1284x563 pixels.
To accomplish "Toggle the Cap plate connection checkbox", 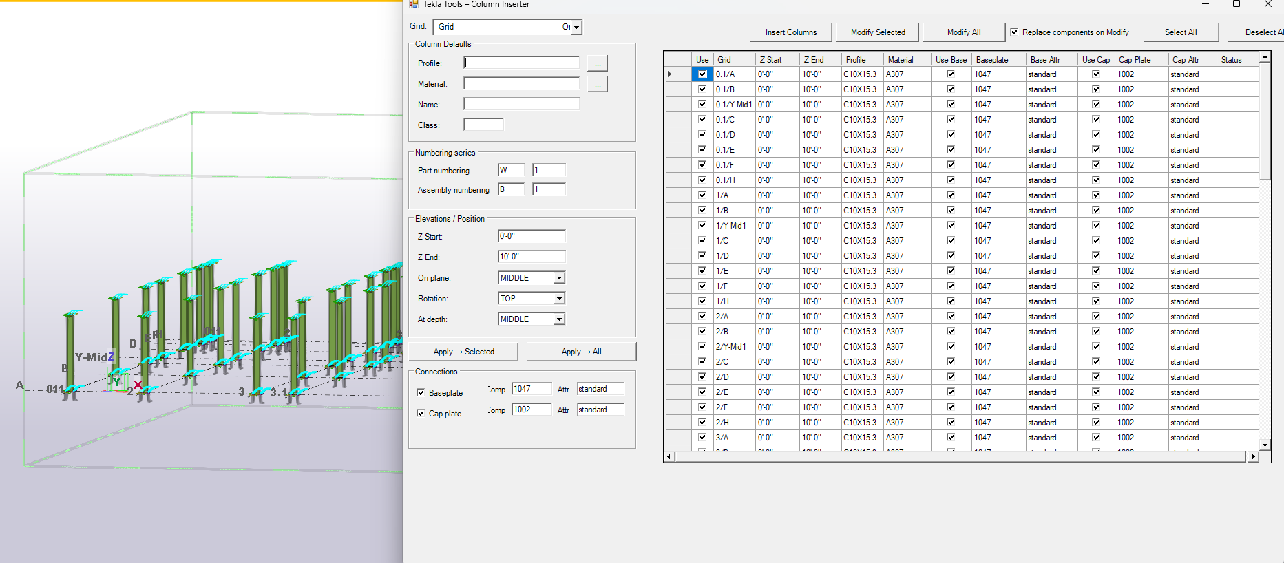I will point(421,413).
